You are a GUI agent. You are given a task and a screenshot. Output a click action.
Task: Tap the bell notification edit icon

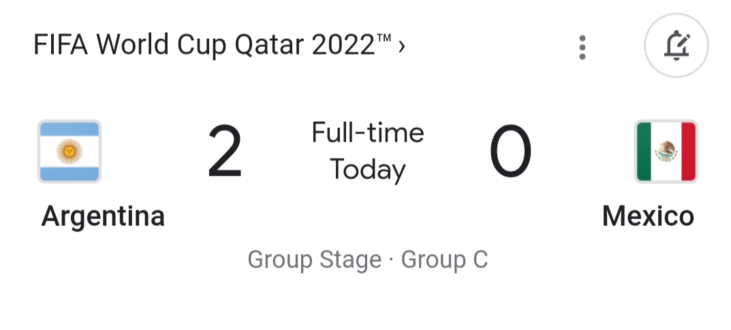pos(676,45)
